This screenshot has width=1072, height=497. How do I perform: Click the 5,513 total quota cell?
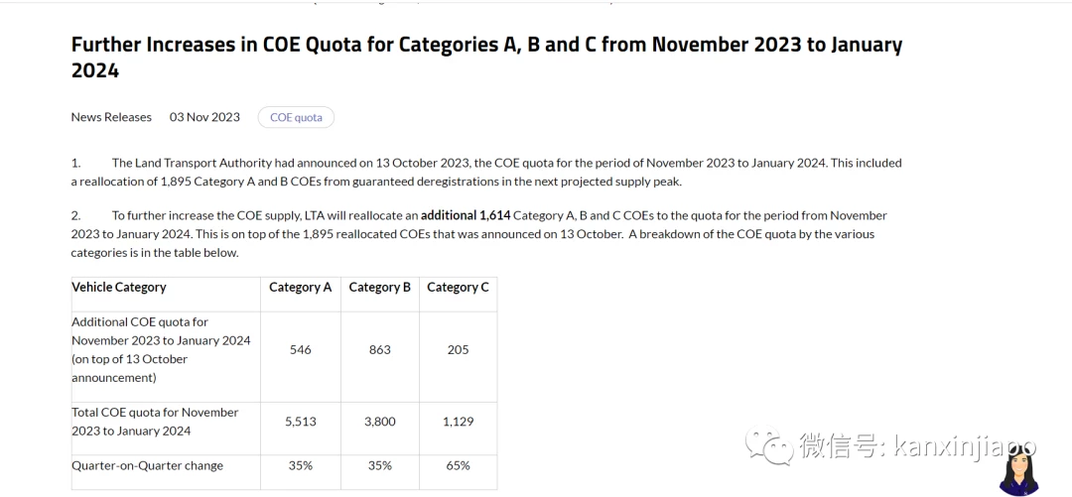pos(300,422)
